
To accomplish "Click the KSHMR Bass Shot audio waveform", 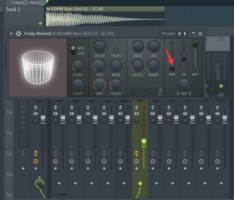I will [x=105, y=19].
